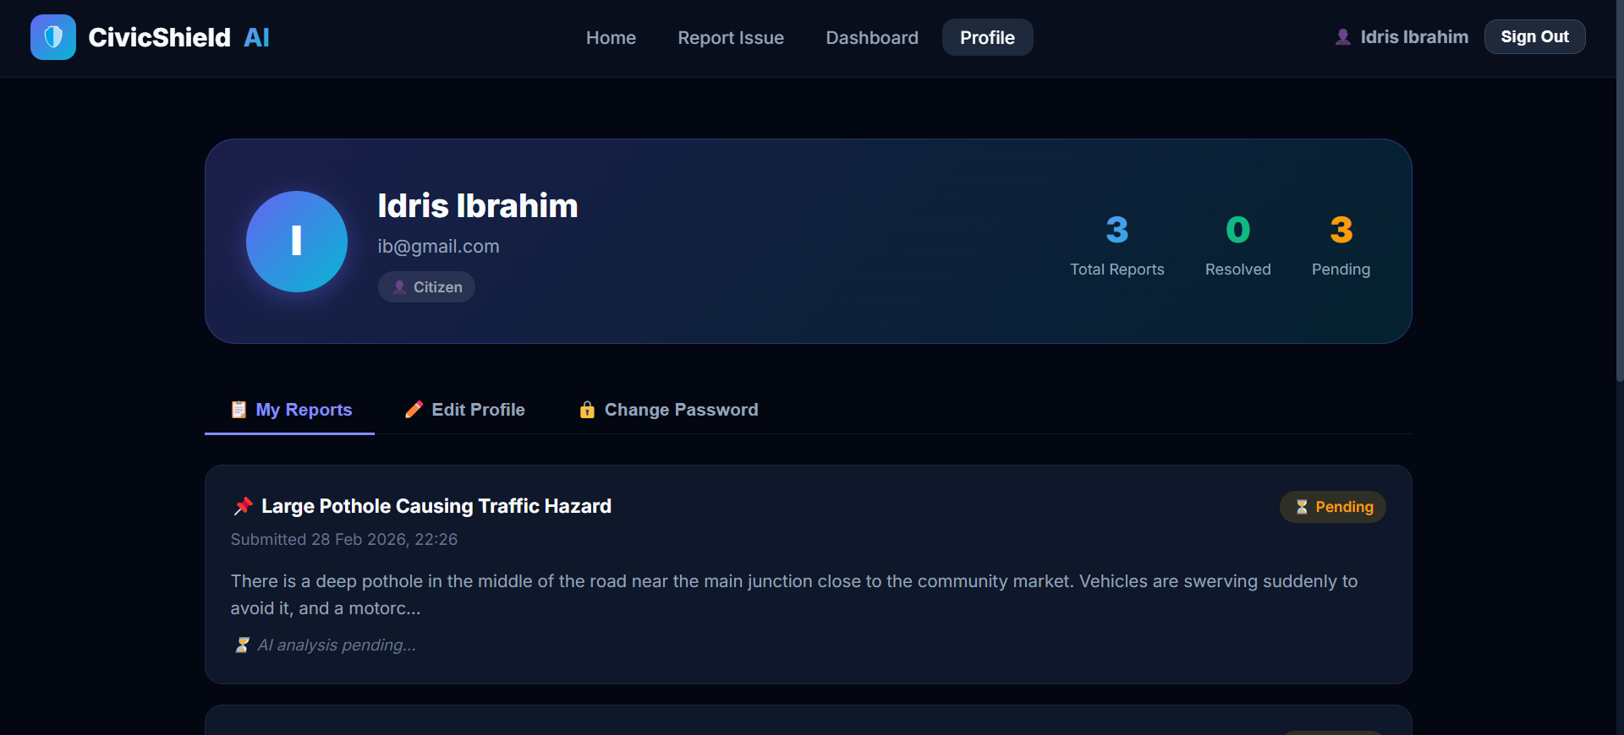The width and height of the screenshot is (1624, 735).
Task: Click the hourglass icon in the Pending badge
Action: (x=1302, y=507)
